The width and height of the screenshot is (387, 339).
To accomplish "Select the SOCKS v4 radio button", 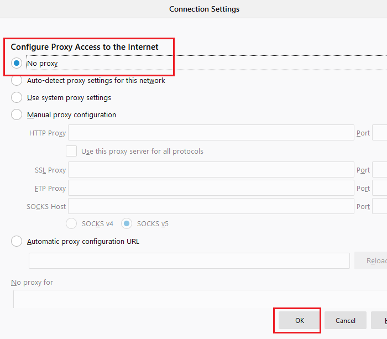I will [71, 223].
